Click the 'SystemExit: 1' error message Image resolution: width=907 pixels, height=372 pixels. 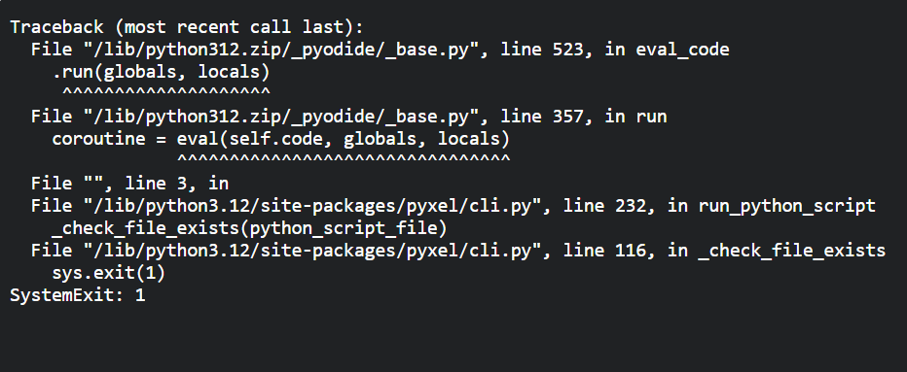pyautogui.click(x=78, y=295)
